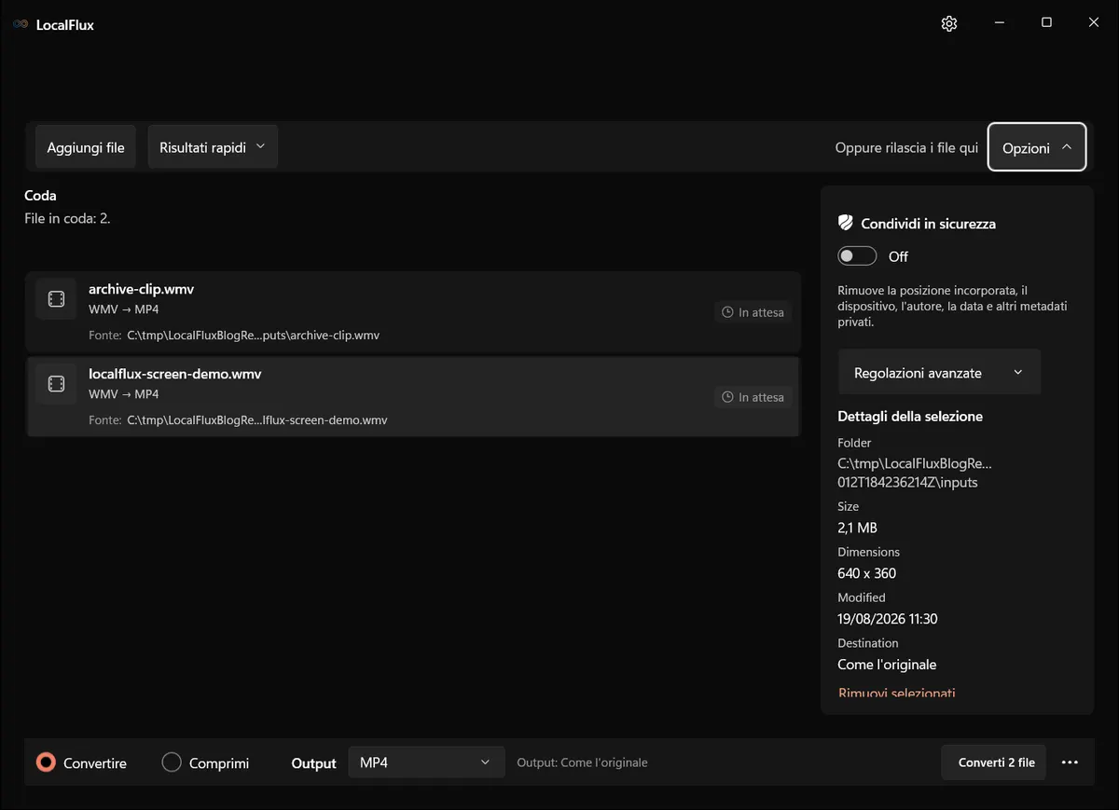Click the source path ending lflux-screen-demo.wmv
Viewport: 1119px width, 810px height.
click(257, 420)
